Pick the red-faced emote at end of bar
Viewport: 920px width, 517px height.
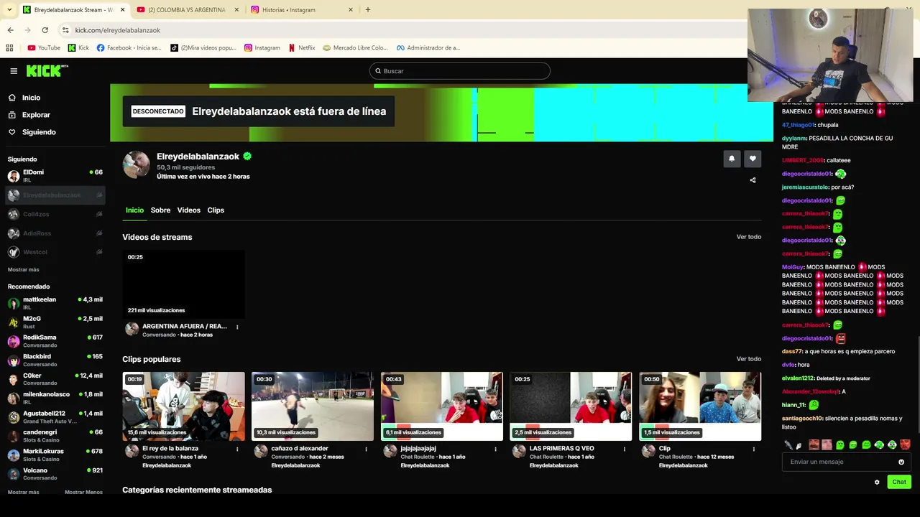coord(905,445)
